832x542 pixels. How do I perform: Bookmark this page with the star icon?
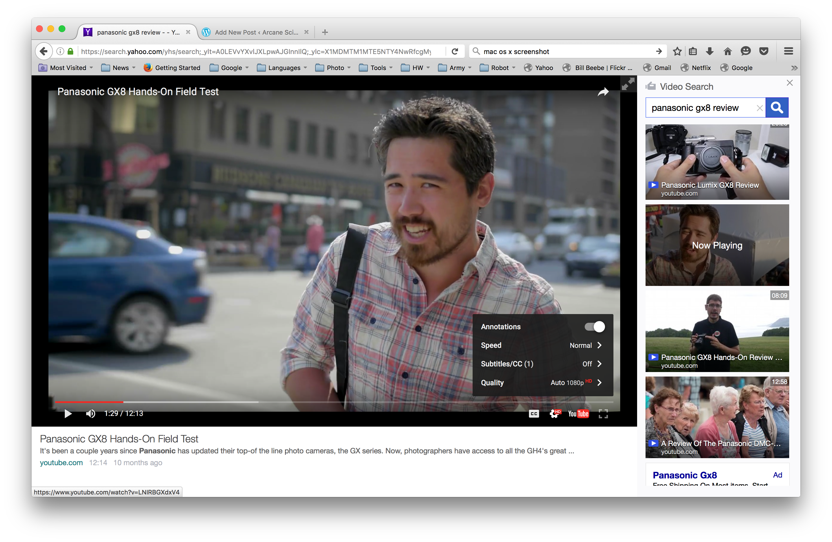677,51
